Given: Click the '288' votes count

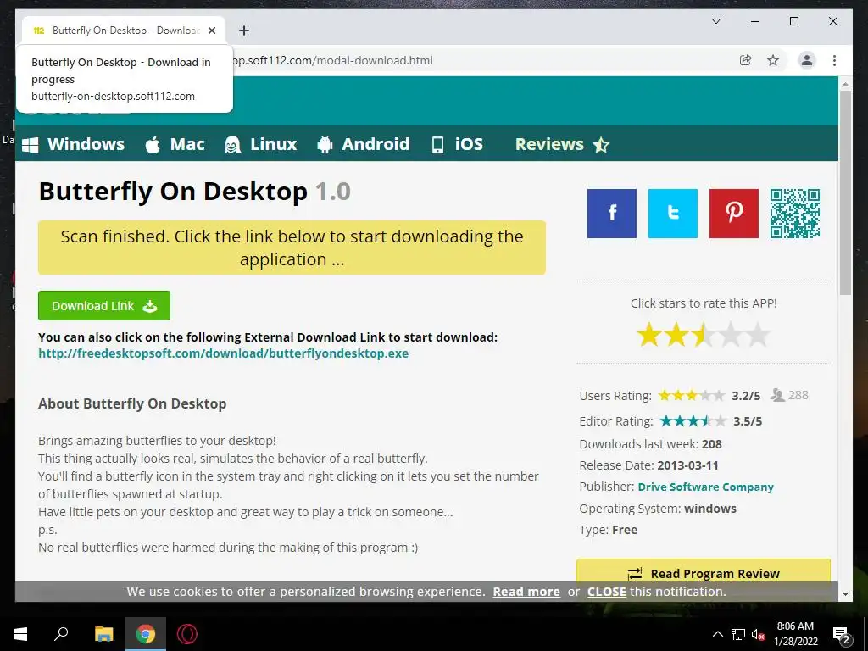Looking at the screenshot, I should pos(798,395).
